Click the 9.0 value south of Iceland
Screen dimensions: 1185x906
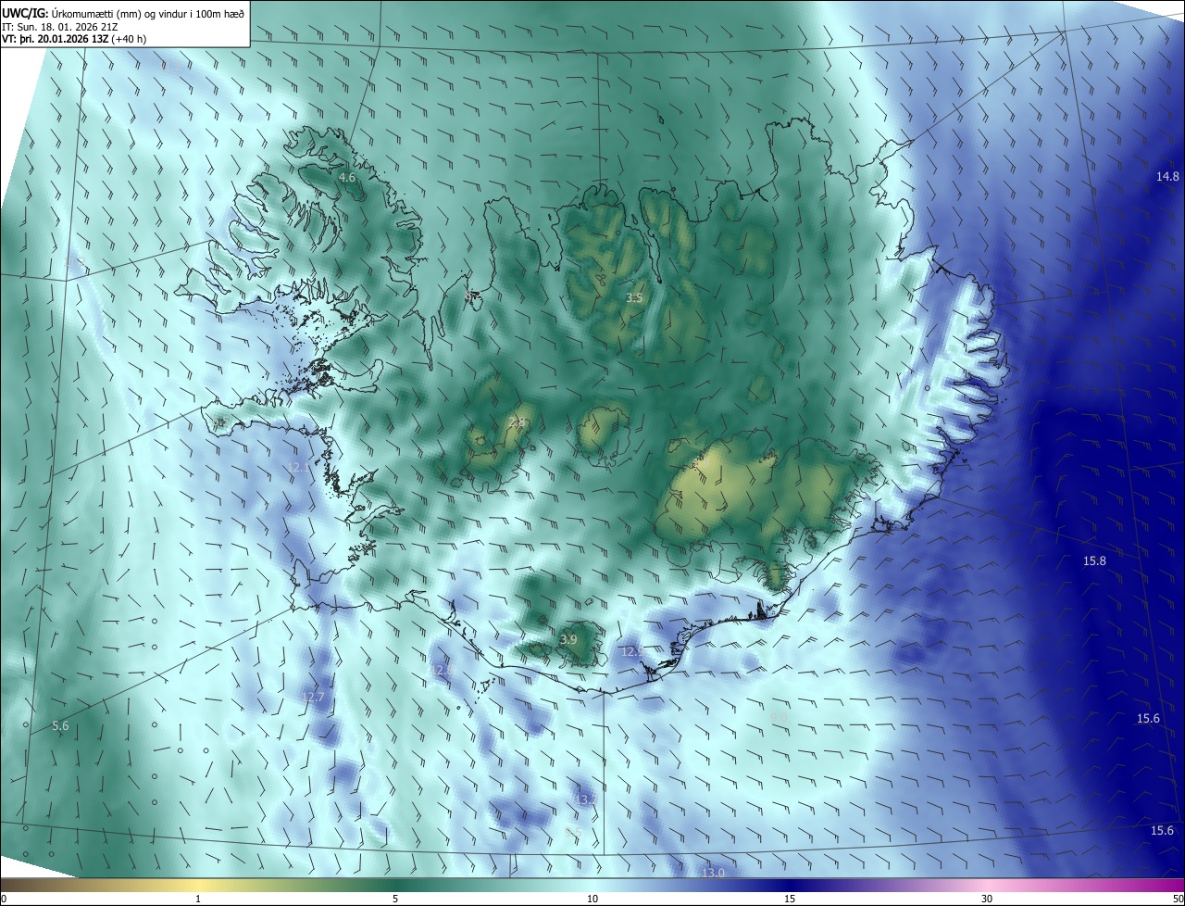779,717
